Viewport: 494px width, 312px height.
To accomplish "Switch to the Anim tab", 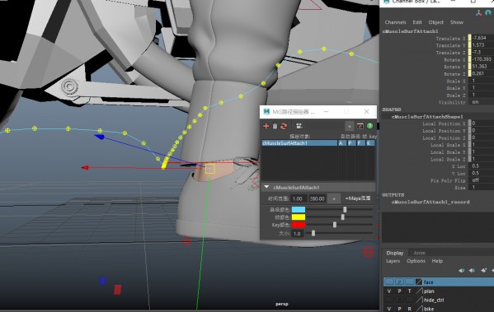I will tap(419, 253).
